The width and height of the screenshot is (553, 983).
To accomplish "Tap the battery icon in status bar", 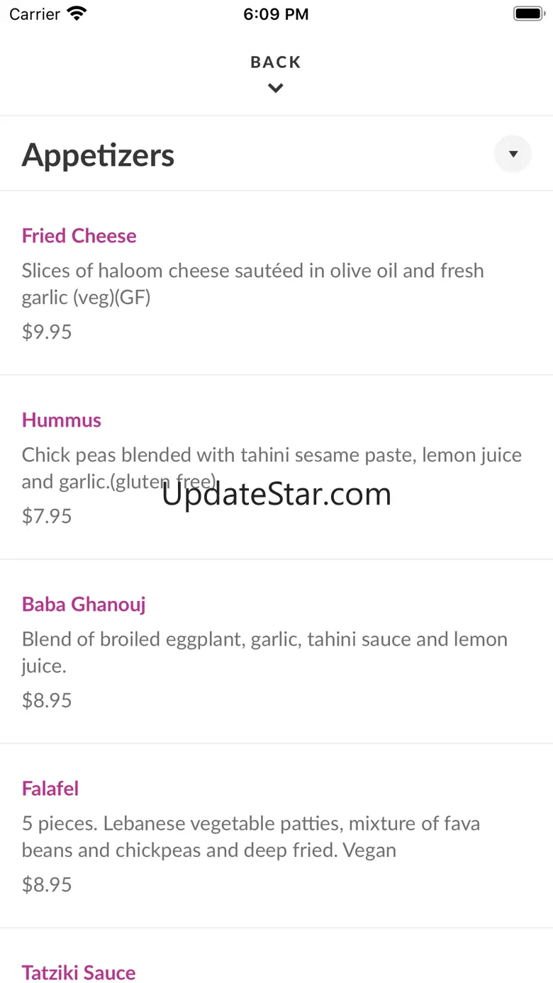I will pos(528,13).
